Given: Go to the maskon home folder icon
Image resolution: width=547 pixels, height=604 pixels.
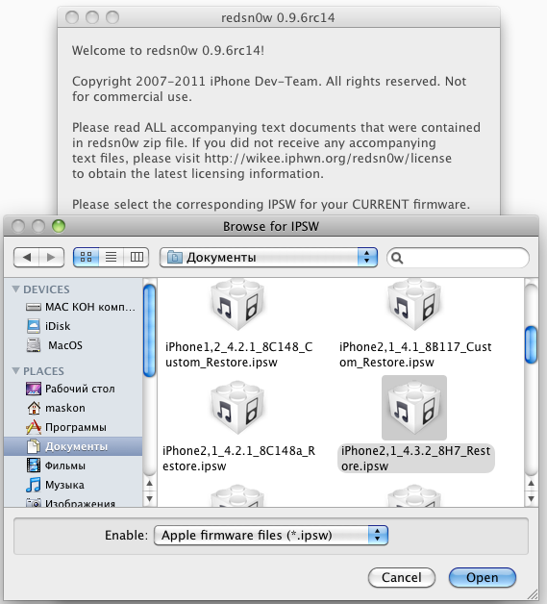Looking at the screenshot, I should [x=34, y=408].
